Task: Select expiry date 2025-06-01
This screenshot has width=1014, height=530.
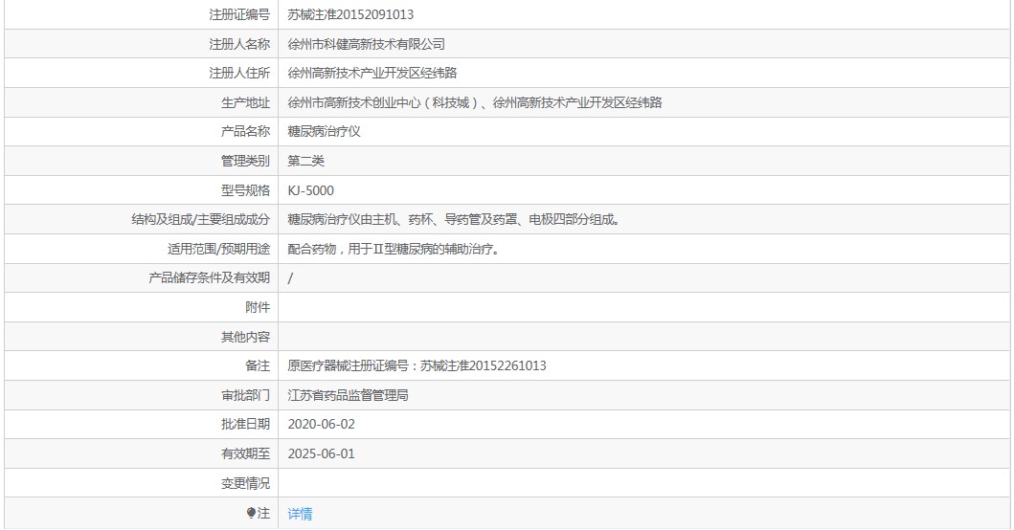Action: coord(322,453)
